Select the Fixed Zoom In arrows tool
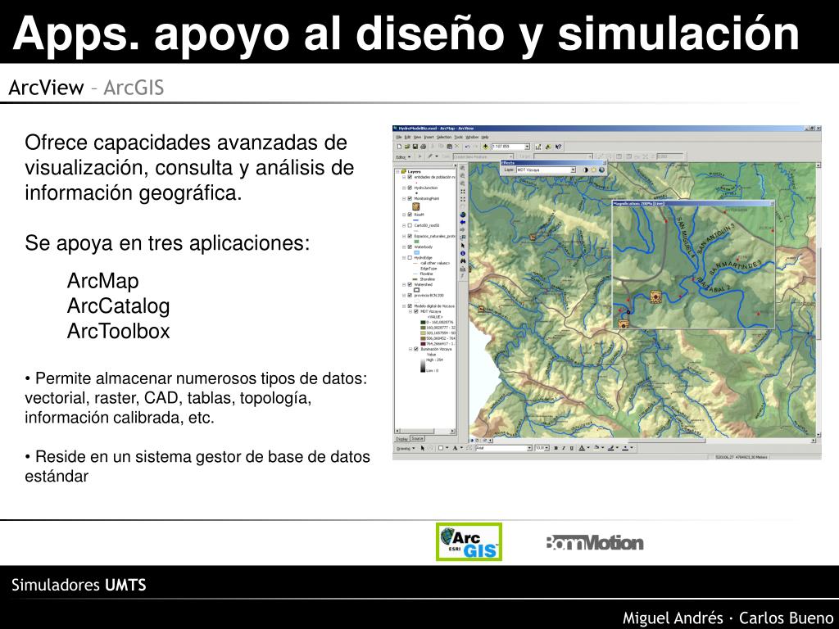The height and width of the screenshot is (629, 839). pyautogui.click(x=462, y=192)
